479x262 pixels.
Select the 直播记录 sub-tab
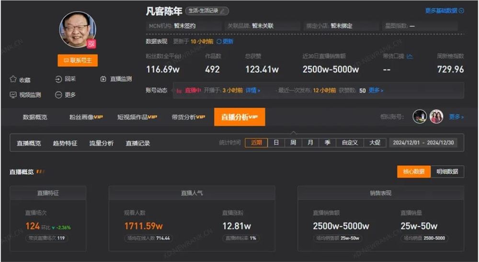click(138, 143)
